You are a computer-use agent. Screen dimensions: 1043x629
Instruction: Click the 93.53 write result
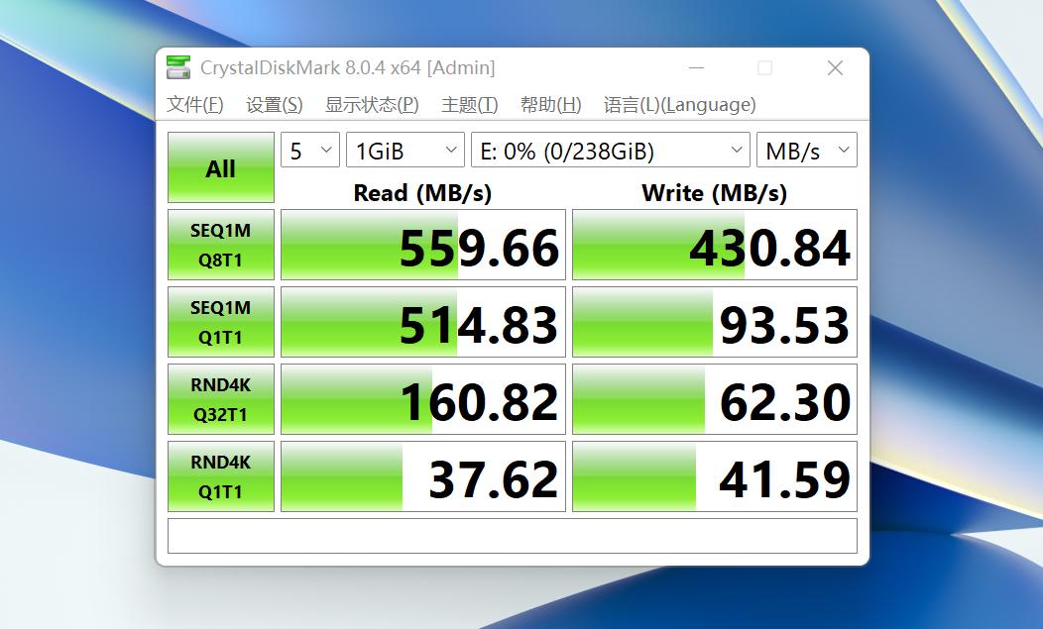tap(715, 322)
